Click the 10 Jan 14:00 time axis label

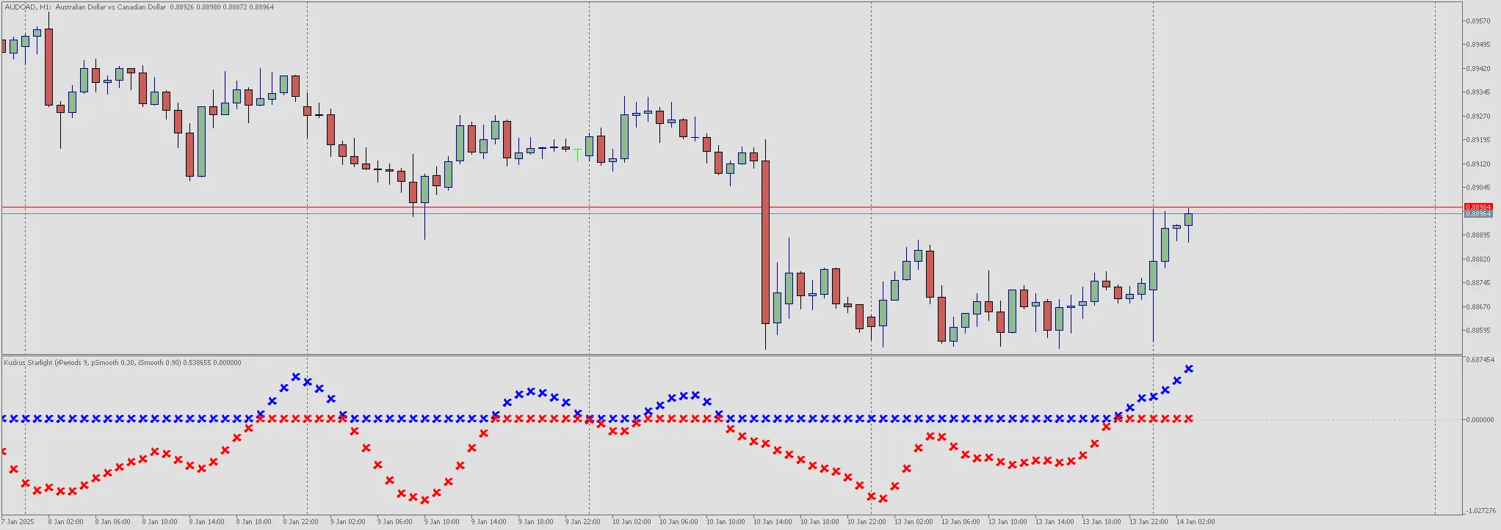[x=773, y=522]
